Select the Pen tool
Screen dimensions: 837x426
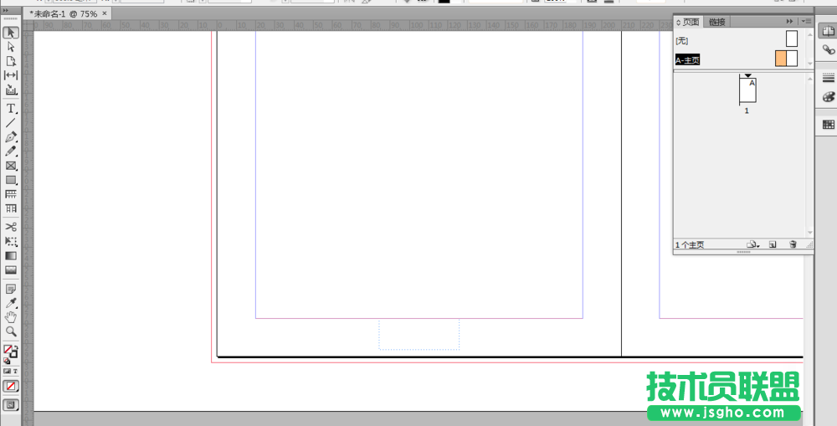(11, 137)
